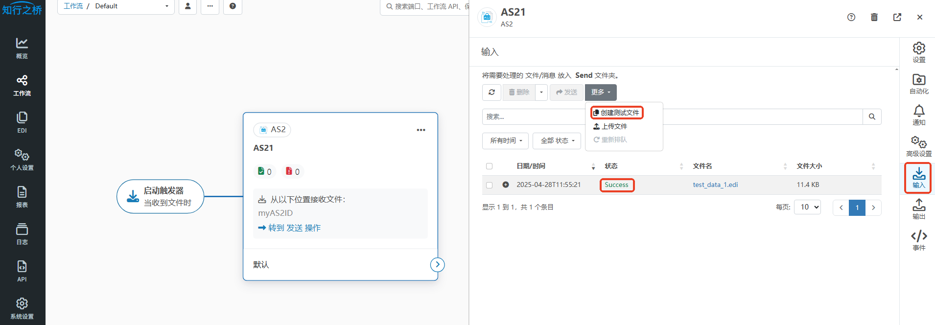Open the 全部 状态 status filter dropdown
935x325 pixels.
pyautogui.click(x=557, y=140)
